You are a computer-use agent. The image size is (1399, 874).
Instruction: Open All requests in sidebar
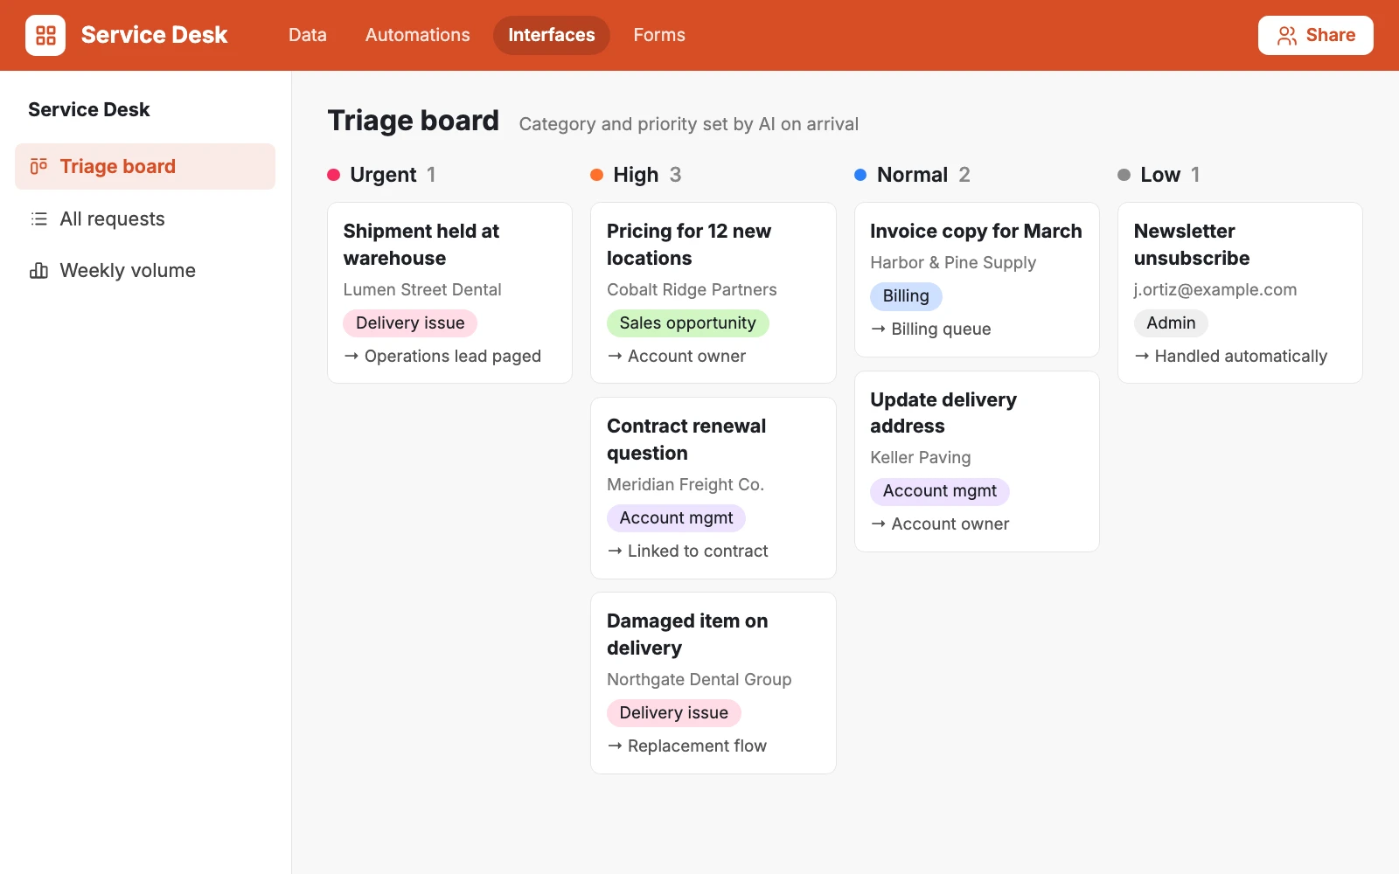click(145, 218)
